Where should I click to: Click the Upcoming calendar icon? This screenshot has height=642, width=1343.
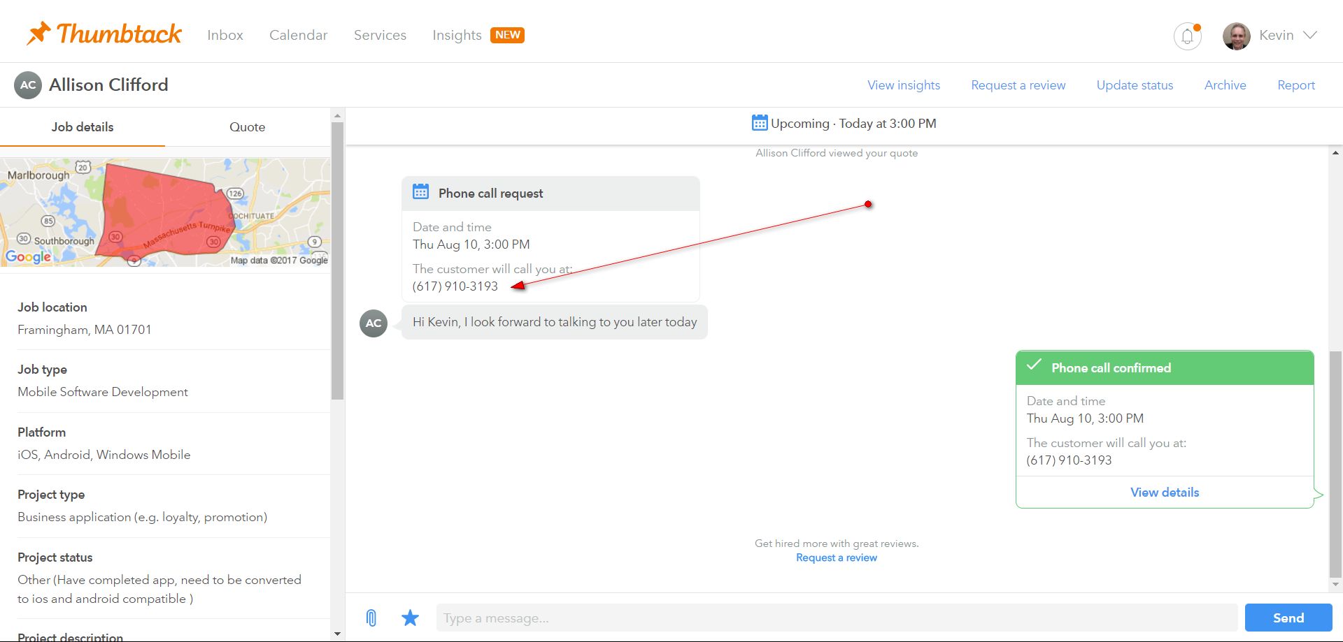click(x=759, y=123)
